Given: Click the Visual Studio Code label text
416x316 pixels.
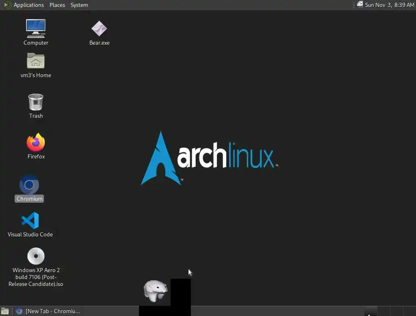Looking at the screenshot, I should [30, 234].
